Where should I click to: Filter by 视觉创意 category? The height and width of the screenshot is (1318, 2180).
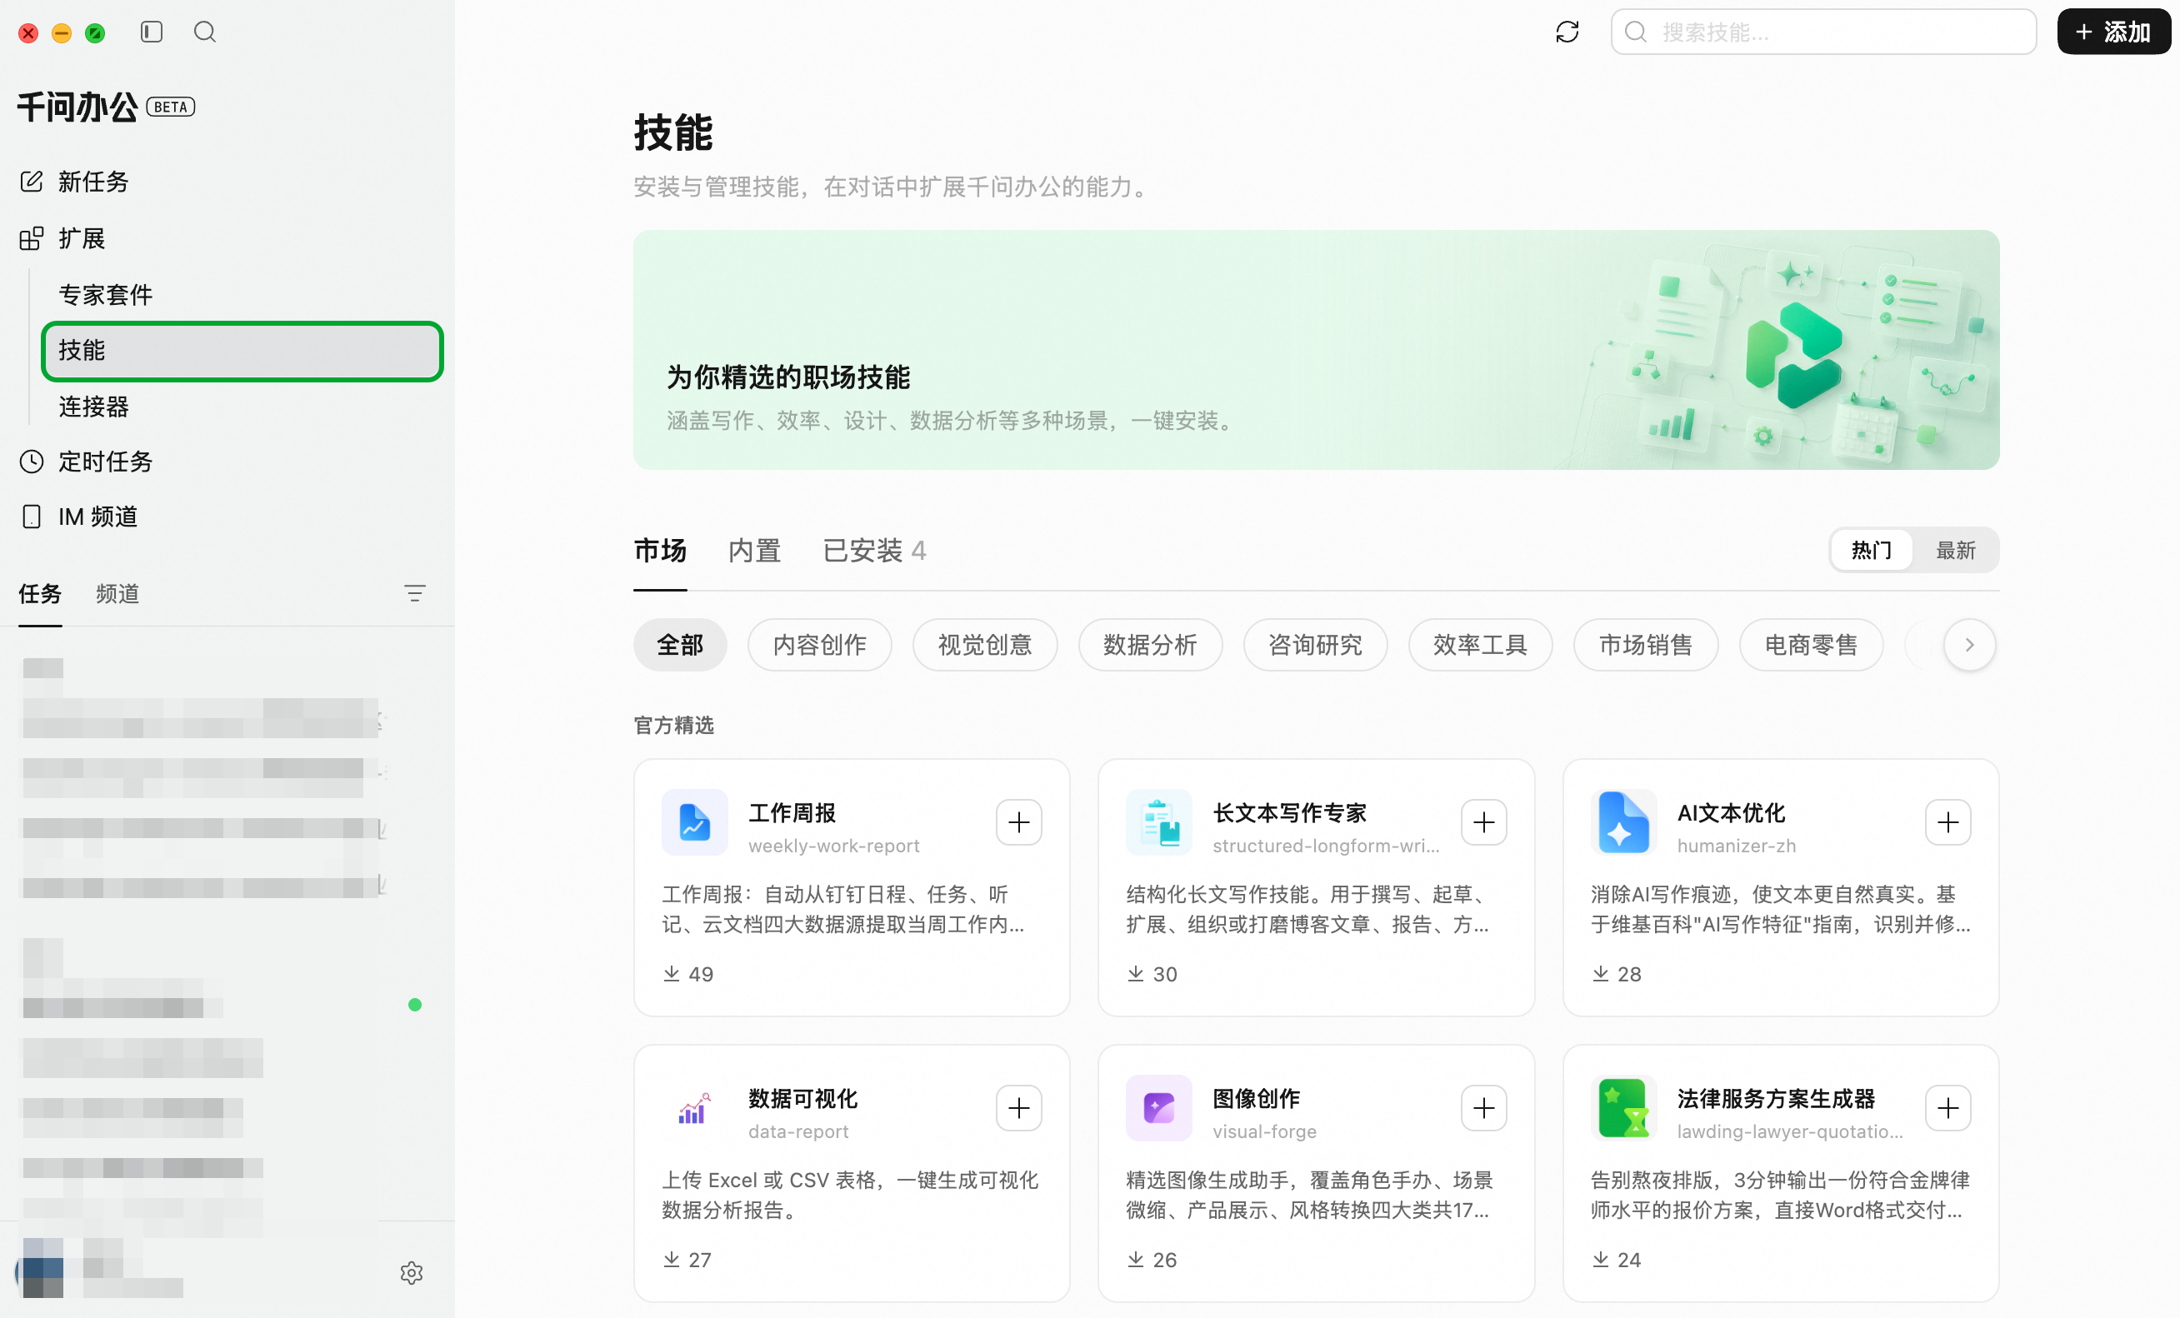point(985,645)
